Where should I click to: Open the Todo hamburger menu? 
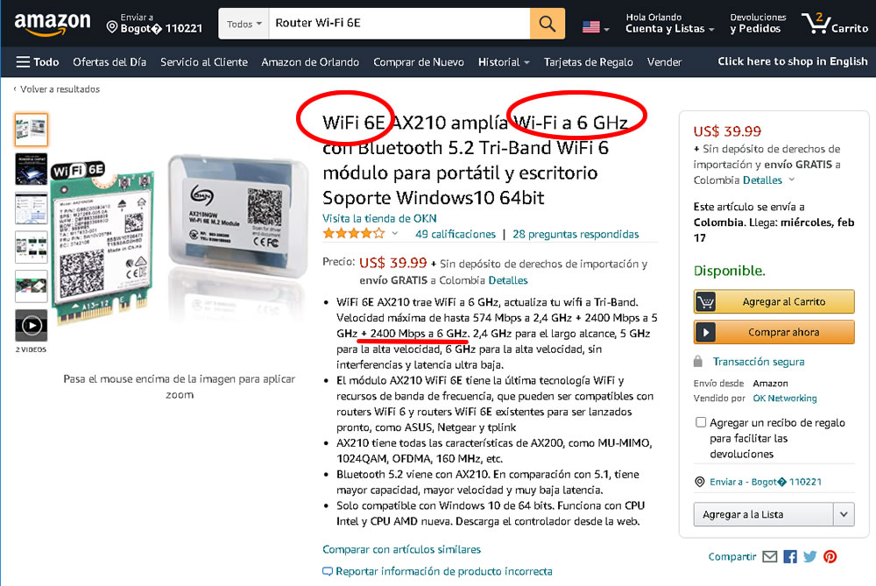(38, 62)
